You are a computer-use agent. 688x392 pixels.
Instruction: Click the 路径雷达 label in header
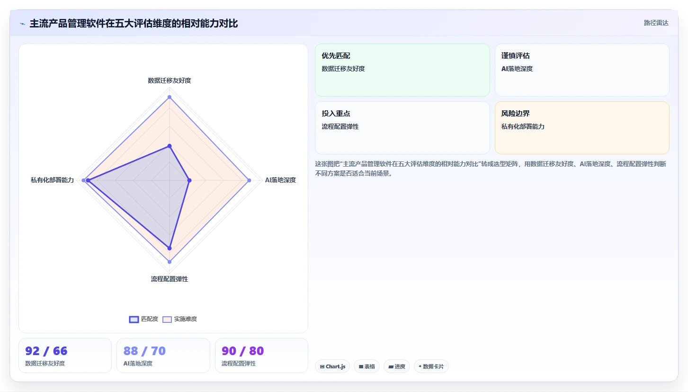tap(656, 23)
